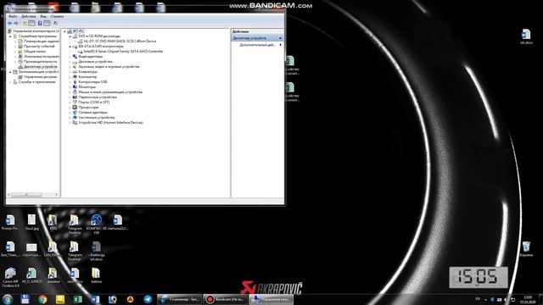
Task: Select Планировщик заданий in the left tree
Action: pos(42,42)
